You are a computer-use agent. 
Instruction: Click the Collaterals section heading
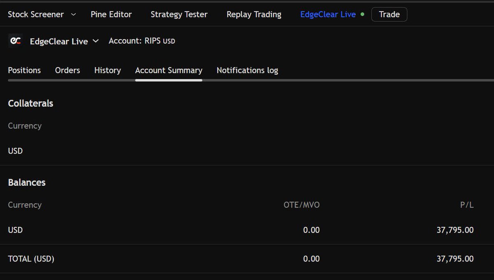(x=30, y=103)
